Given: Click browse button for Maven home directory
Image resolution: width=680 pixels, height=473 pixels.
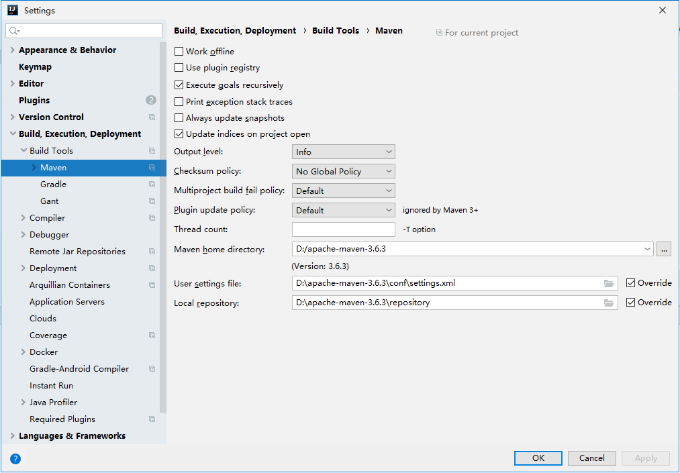Looking at the screenshot, I should (663, 250).
